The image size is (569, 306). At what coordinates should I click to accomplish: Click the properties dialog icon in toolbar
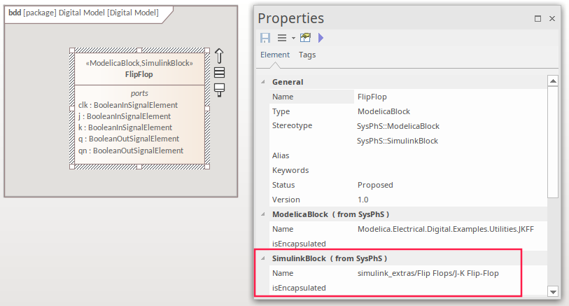click(305, 38)
